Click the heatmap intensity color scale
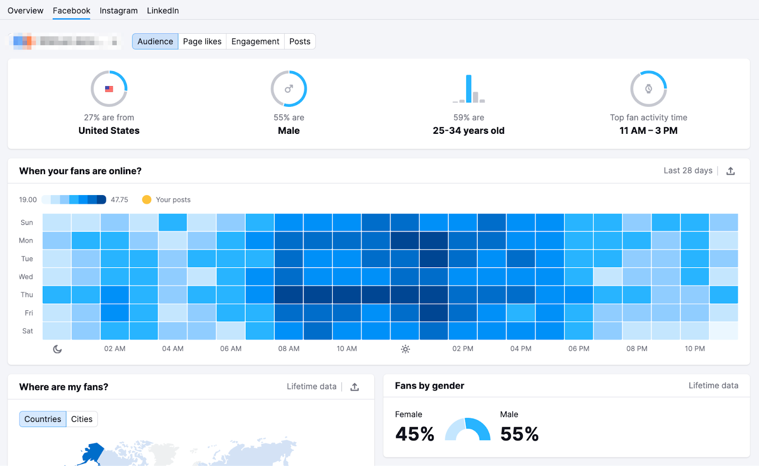The width and height of the screenshot is (759, 466). point(73,199)
